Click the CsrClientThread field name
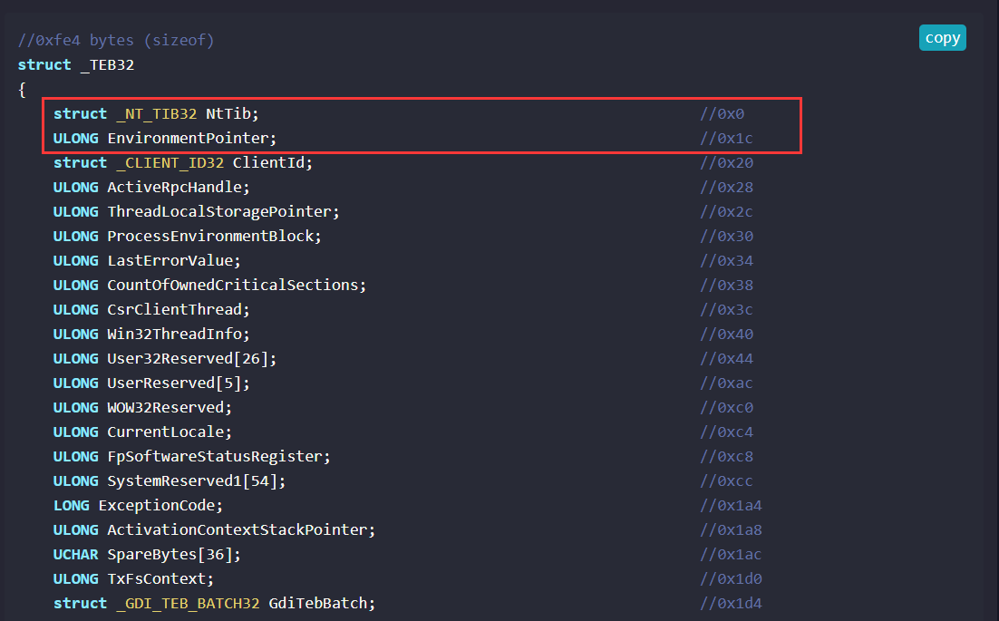Image resolution: width=999 pixels, height=621 pixels. pos(173,309)
